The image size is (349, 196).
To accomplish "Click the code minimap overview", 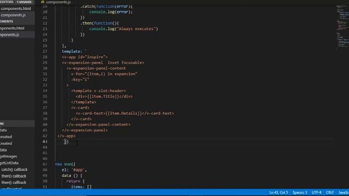I will pos(342,27).
